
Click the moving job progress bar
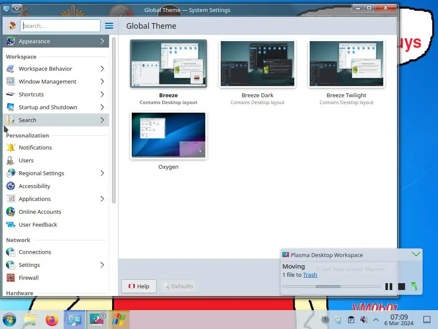point(331,287)
